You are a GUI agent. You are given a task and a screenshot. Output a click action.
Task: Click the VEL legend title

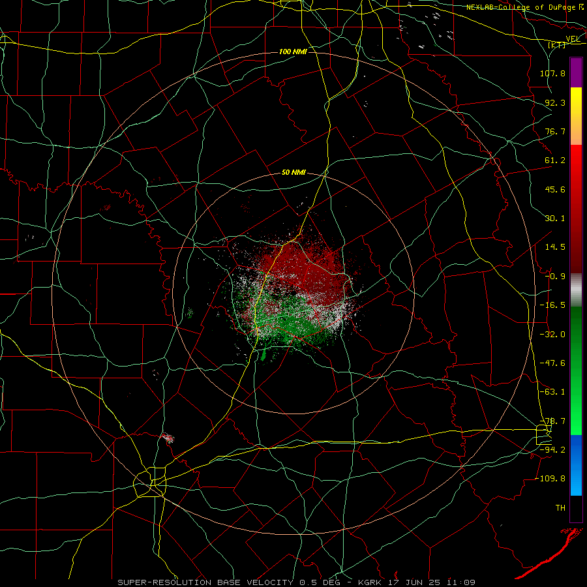(573, 39)
